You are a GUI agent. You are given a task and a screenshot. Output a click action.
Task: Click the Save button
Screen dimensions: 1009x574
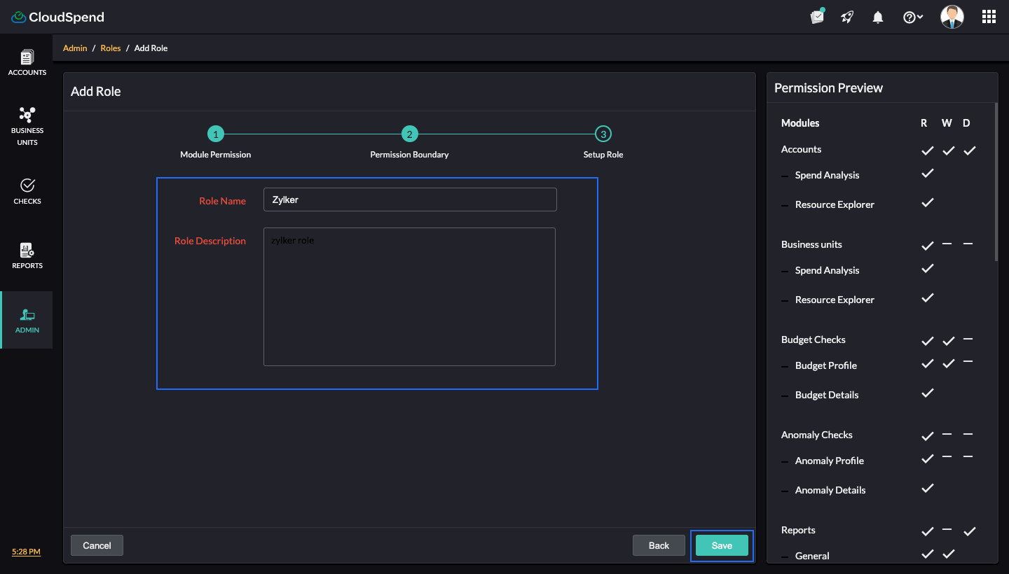point(722,545)
